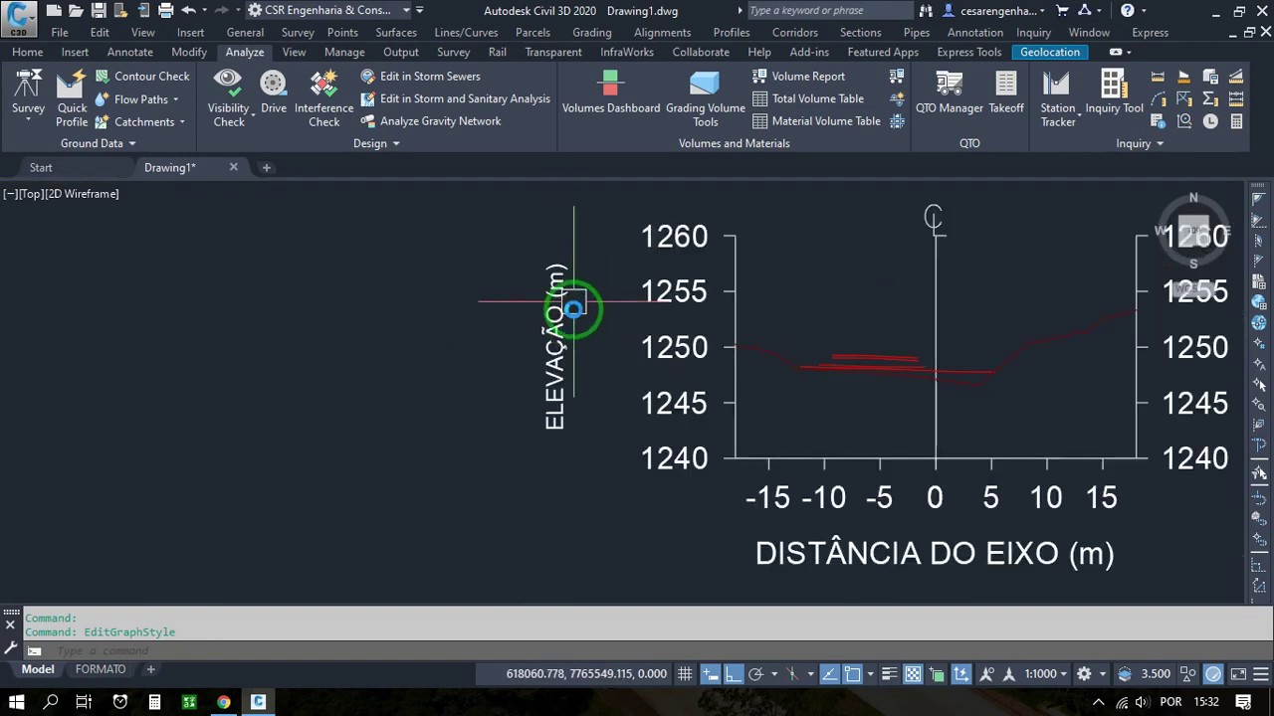Screen dimensions: 1274x716
Task: Open Chrome from the taskbar
Action: tap(224, 702)
